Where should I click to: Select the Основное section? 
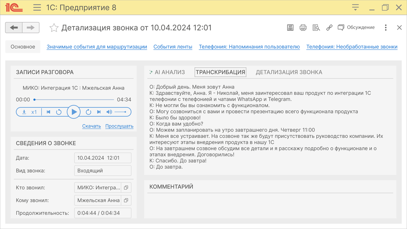pos(23,47)
